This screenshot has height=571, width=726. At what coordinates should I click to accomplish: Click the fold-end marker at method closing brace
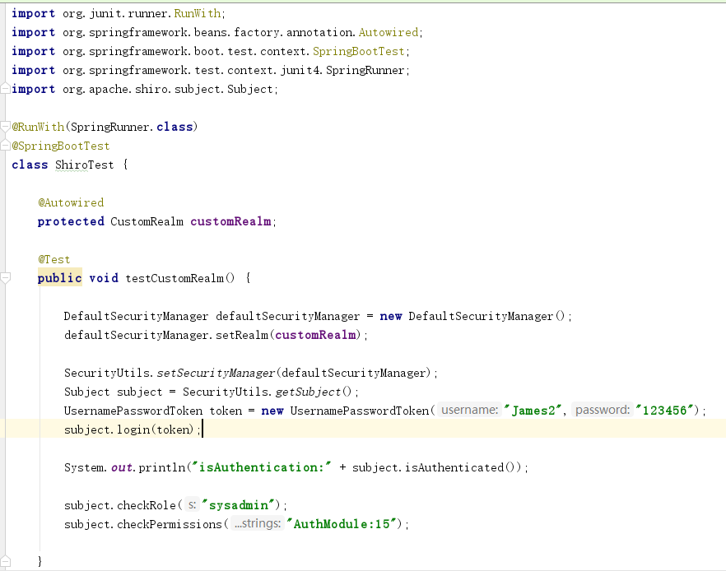(5, 561)
